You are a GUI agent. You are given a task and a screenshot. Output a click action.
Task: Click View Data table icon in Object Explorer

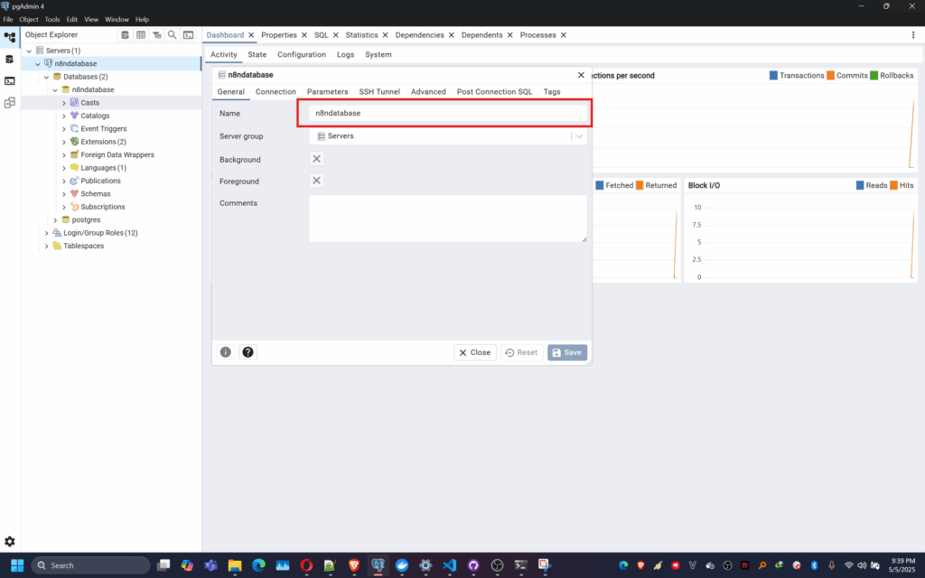[141, 35]
